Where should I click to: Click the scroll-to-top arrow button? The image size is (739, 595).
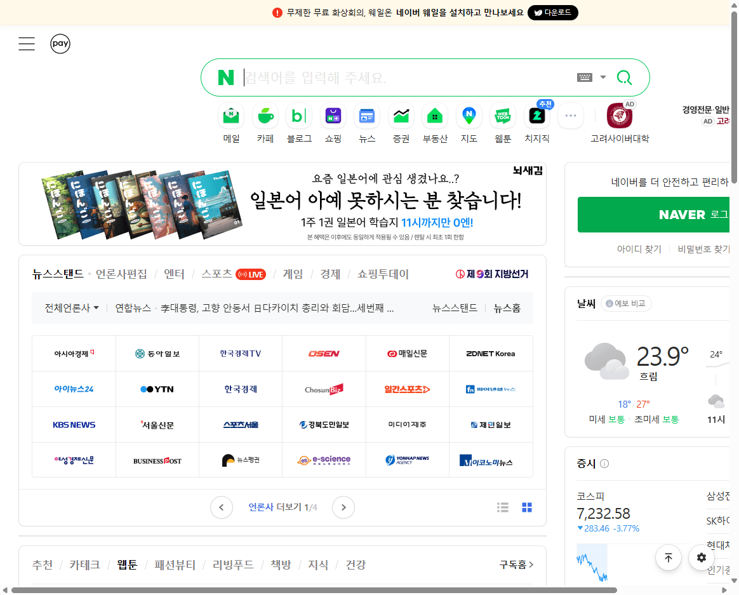pyautogui.click(x=669, y=558)
